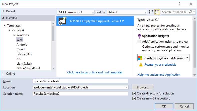Open search options dropdown arrow

[x=194, y=12]
